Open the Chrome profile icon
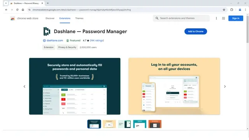 [240, 10]
